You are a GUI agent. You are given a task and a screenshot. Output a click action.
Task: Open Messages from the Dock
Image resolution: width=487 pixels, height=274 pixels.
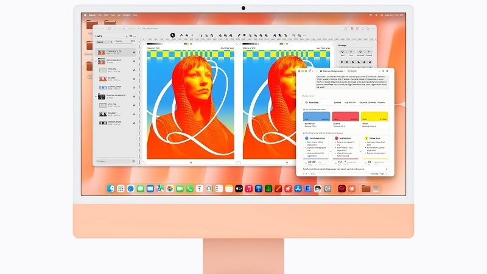(x=141, y=189)
